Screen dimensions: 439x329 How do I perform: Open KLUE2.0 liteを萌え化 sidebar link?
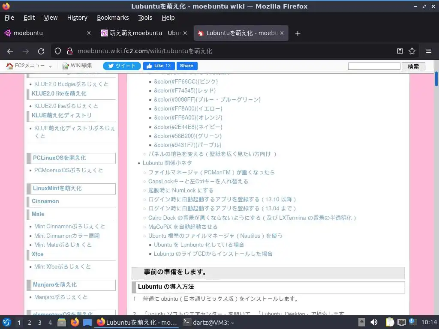[59, 93]
